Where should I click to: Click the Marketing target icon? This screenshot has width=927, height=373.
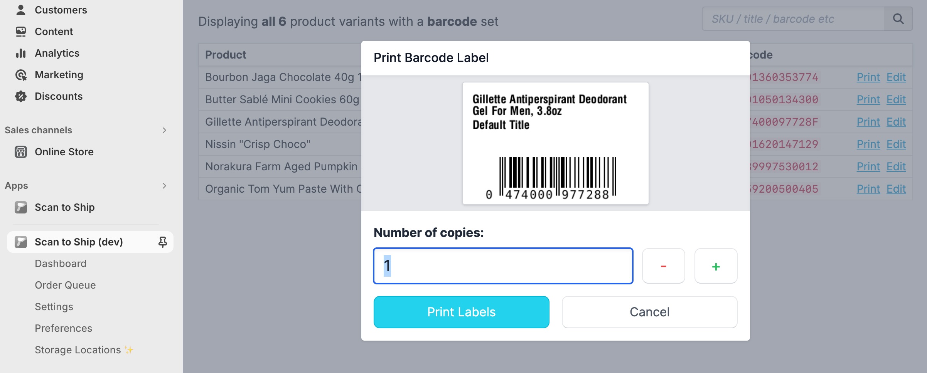point(21,75)
